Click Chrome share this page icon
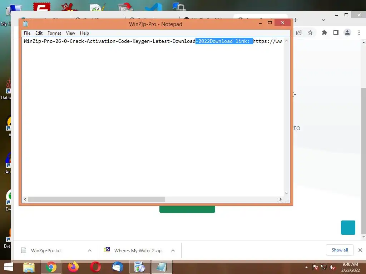 tap(299, 32)
